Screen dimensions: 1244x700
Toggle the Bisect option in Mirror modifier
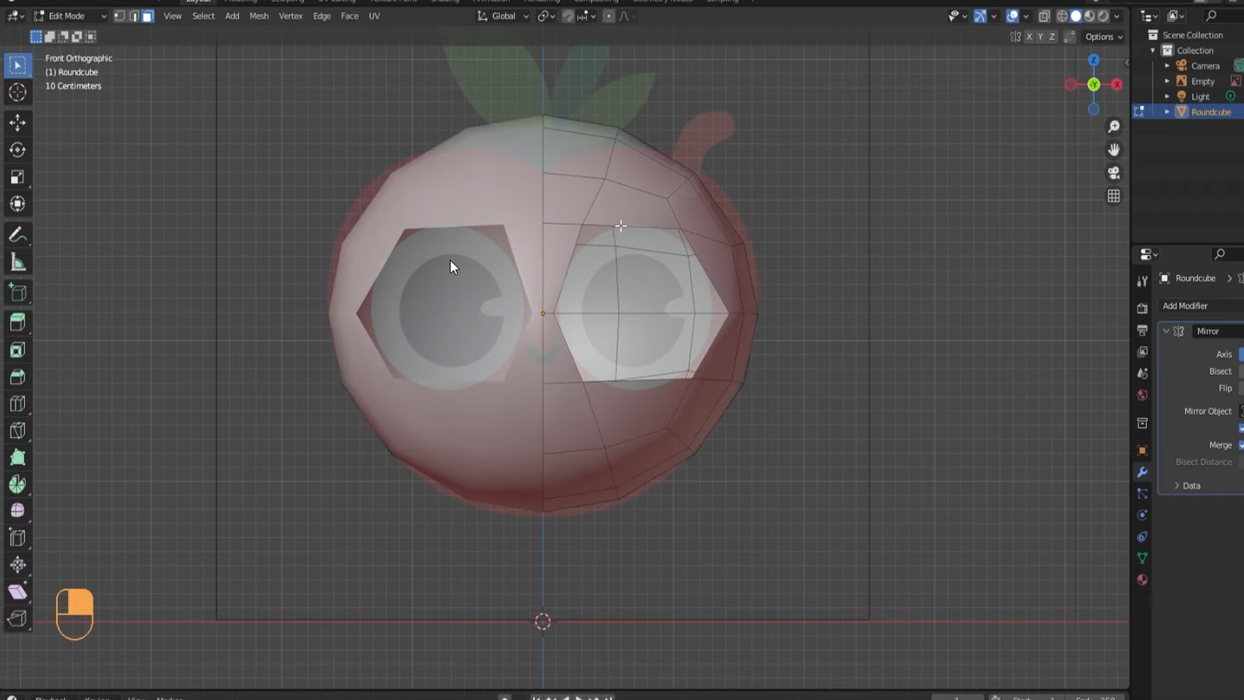point(1241,371)
